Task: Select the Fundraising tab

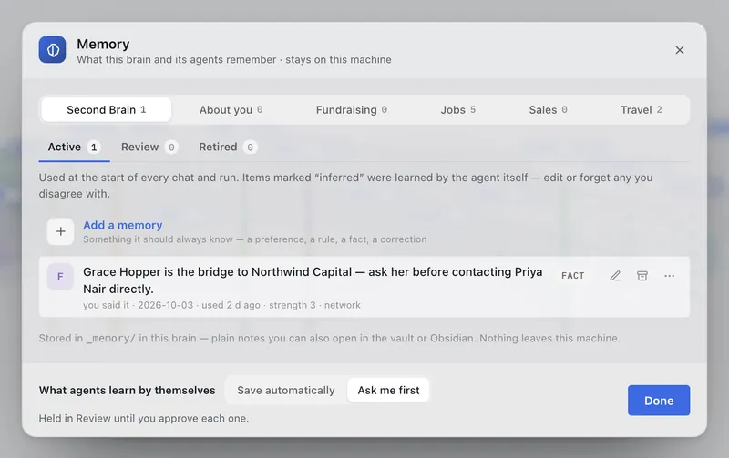Action: coord(352,109)
